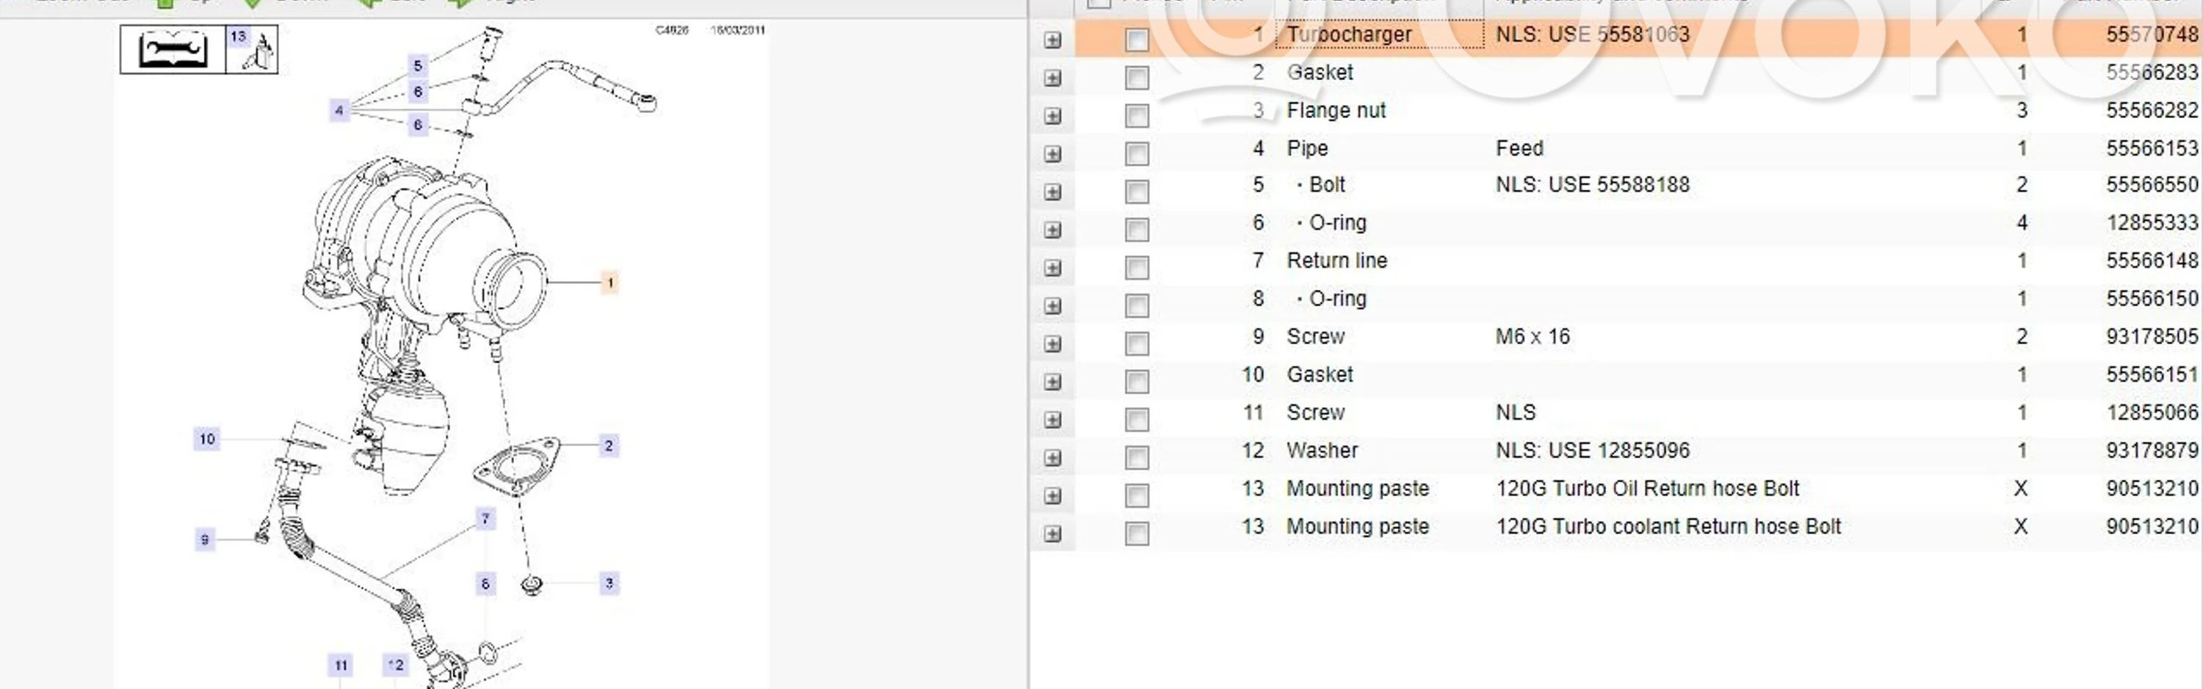Image resolution: width=2203 pixels, height=689 pixels.
Task: Select callout 10 in the diagram
Action: pos(207,439)
